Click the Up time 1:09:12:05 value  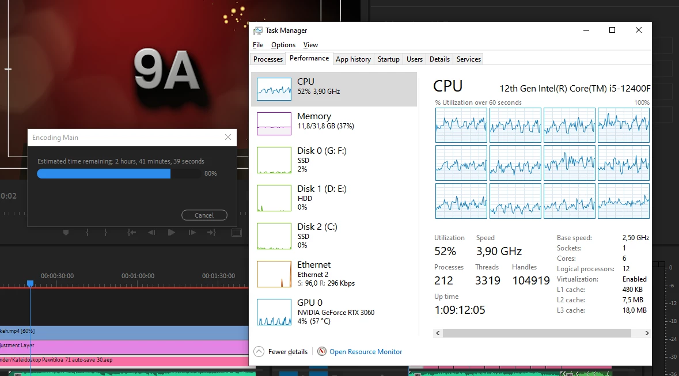click(460, 310)
